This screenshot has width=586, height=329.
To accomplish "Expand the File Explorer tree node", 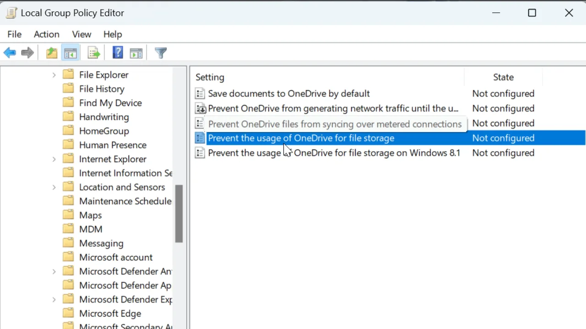I will [54, 74].
